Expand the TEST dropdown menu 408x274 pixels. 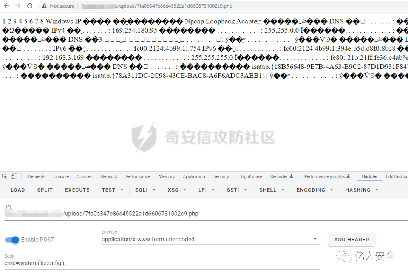point(112,190)
